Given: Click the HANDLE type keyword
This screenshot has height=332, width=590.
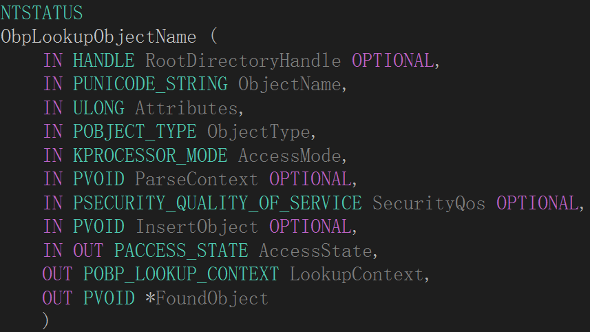Looking at the screenshot, I should [103, 61].
